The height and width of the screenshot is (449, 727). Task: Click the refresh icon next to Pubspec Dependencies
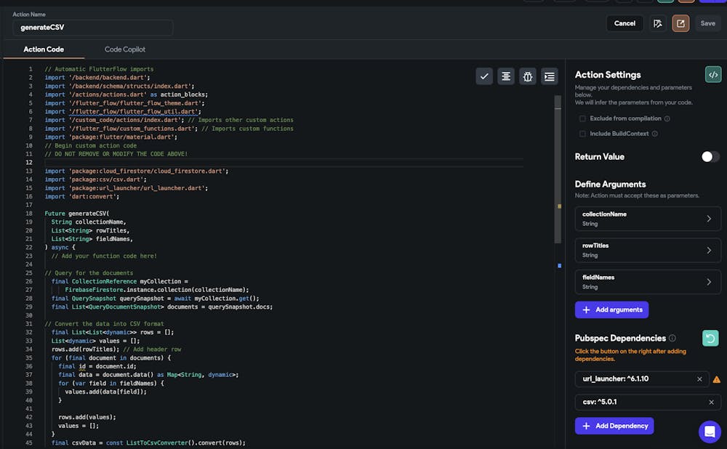coord(710,338)
